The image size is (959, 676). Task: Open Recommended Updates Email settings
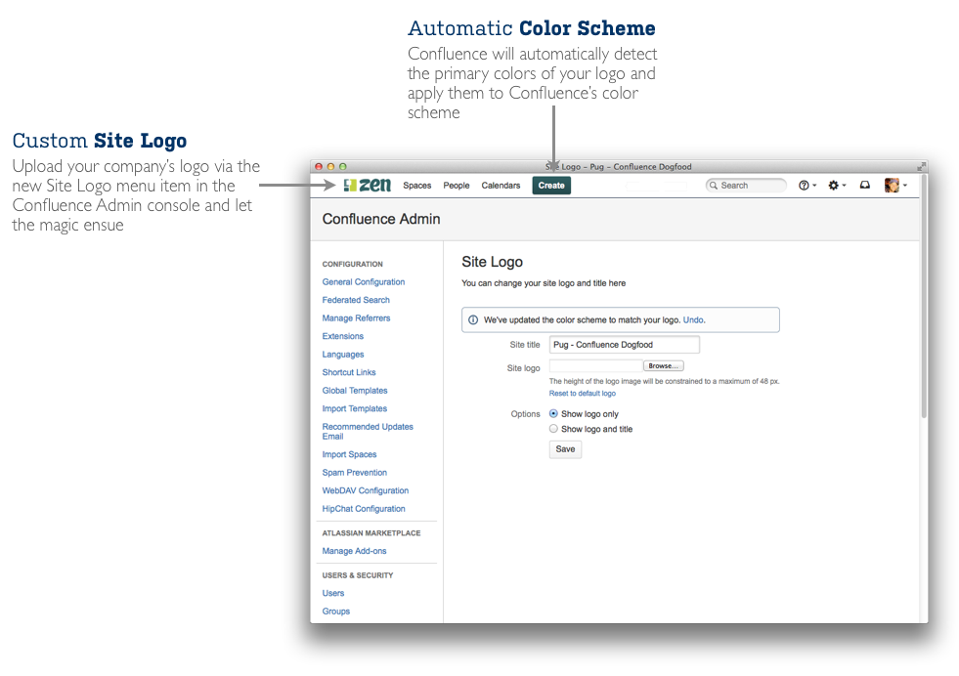pyautogui.click(x=368, y=432)
